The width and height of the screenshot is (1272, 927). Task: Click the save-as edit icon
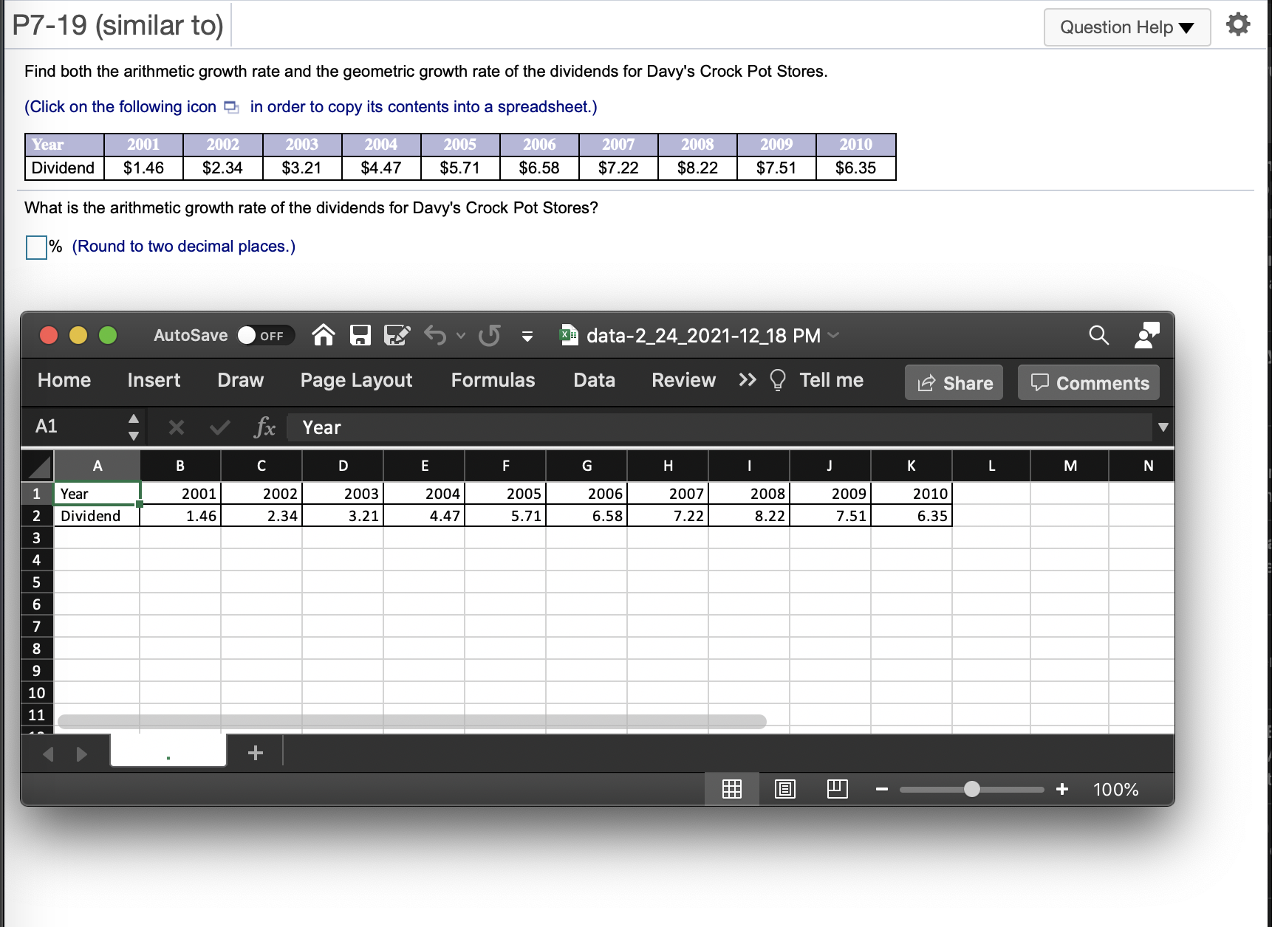[x=397, y=335]
